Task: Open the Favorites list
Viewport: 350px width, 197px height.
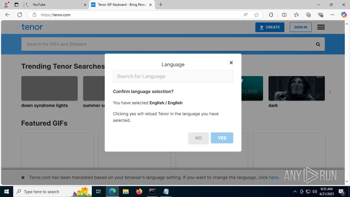Action: pyautogui.click(x=296, y=15)
